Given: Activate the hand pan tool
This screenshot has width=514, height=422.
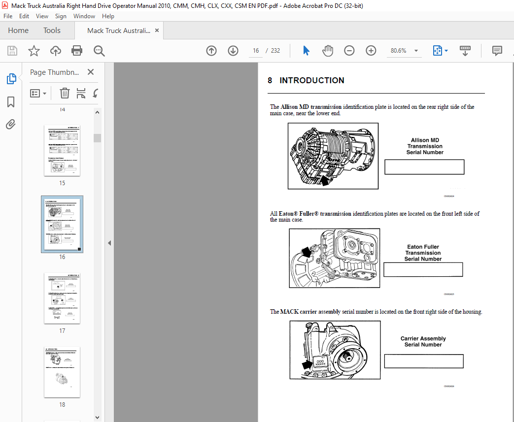Looking at the screenshot, I should point(328,51).
